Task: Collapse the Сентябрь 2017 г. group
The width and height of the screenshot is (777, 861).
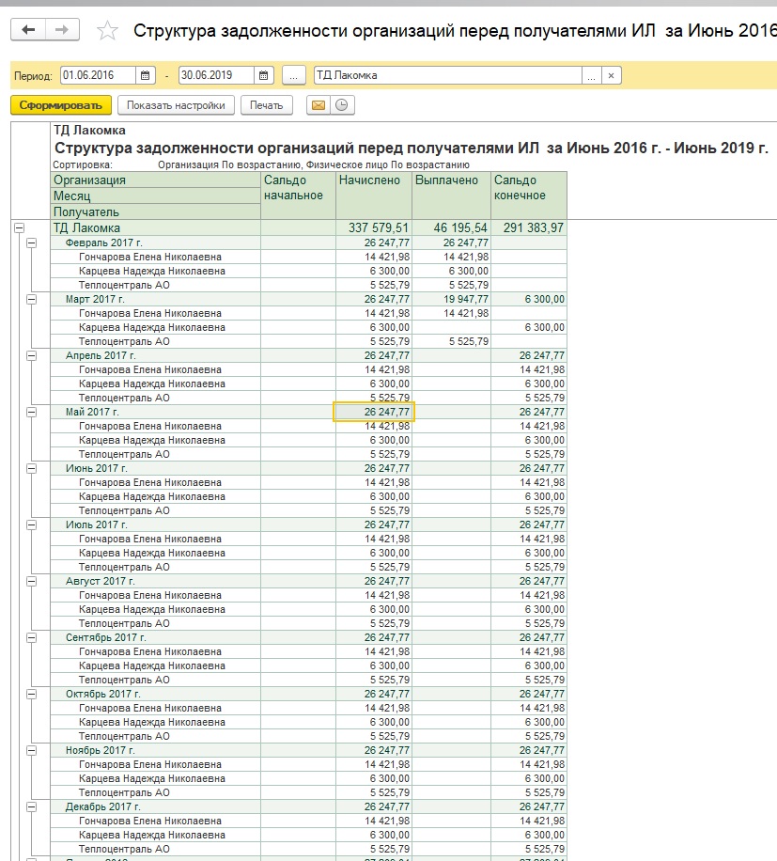Action: [x=32, y=637]
